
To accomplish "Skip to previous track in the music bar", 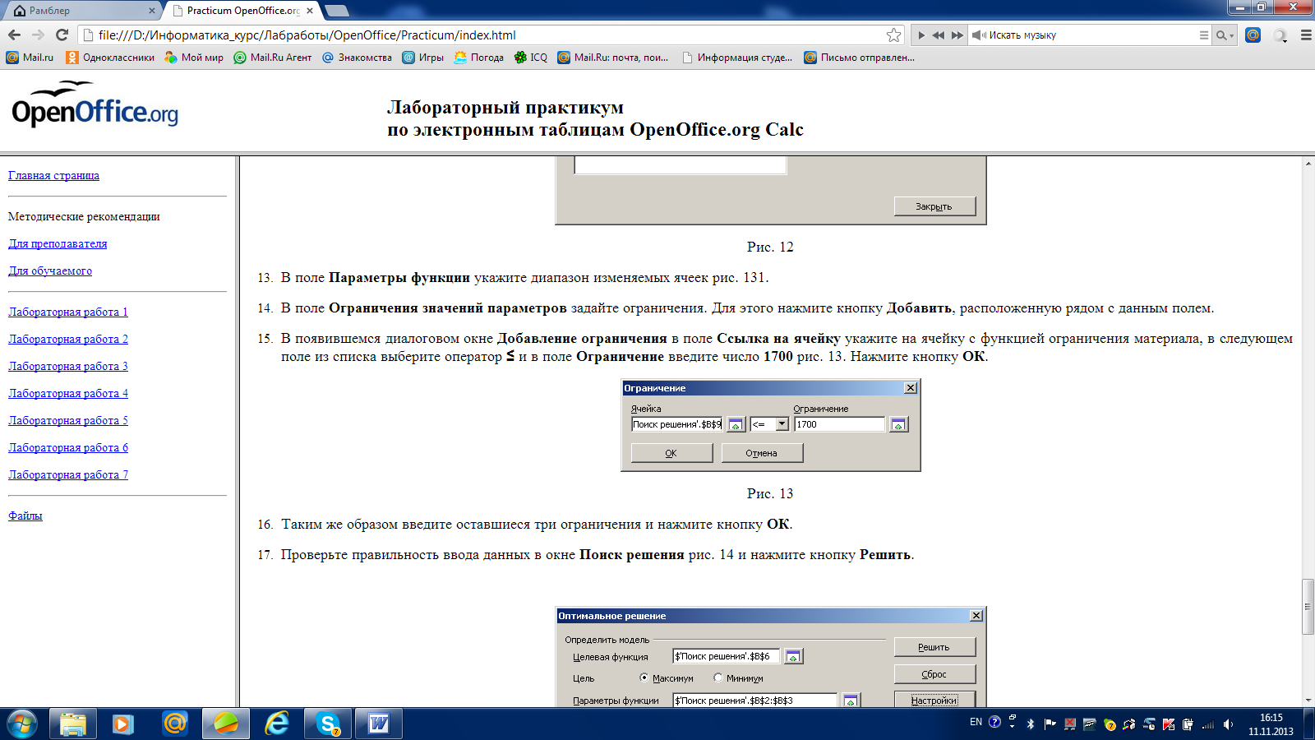I will coord(939,35).
